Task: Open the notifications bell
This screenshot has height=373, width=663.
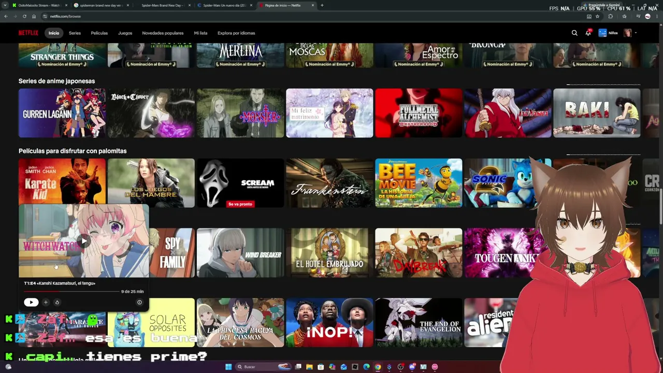Action: tap(588, 33)
